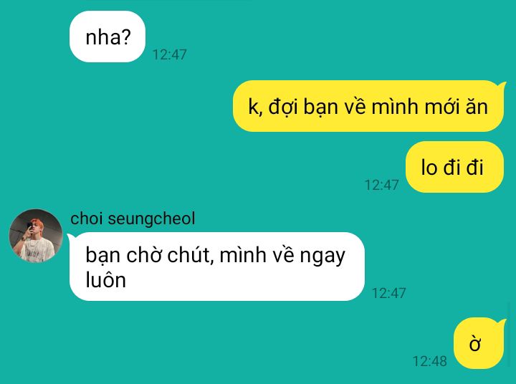The width and height of the screenshot is (516, 384).
Task: Select the yellow 'ờ' message bubble
Action: [479, 343]
